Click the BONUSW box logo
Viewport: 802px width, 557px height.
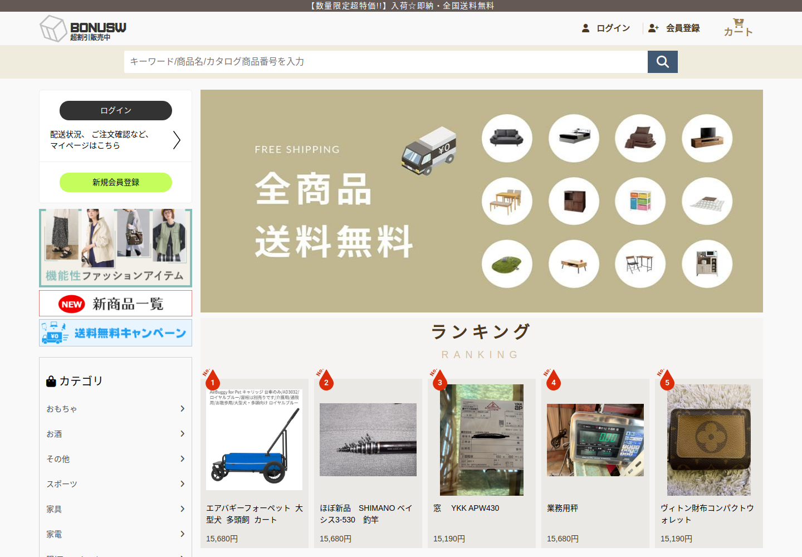(83, 28)
